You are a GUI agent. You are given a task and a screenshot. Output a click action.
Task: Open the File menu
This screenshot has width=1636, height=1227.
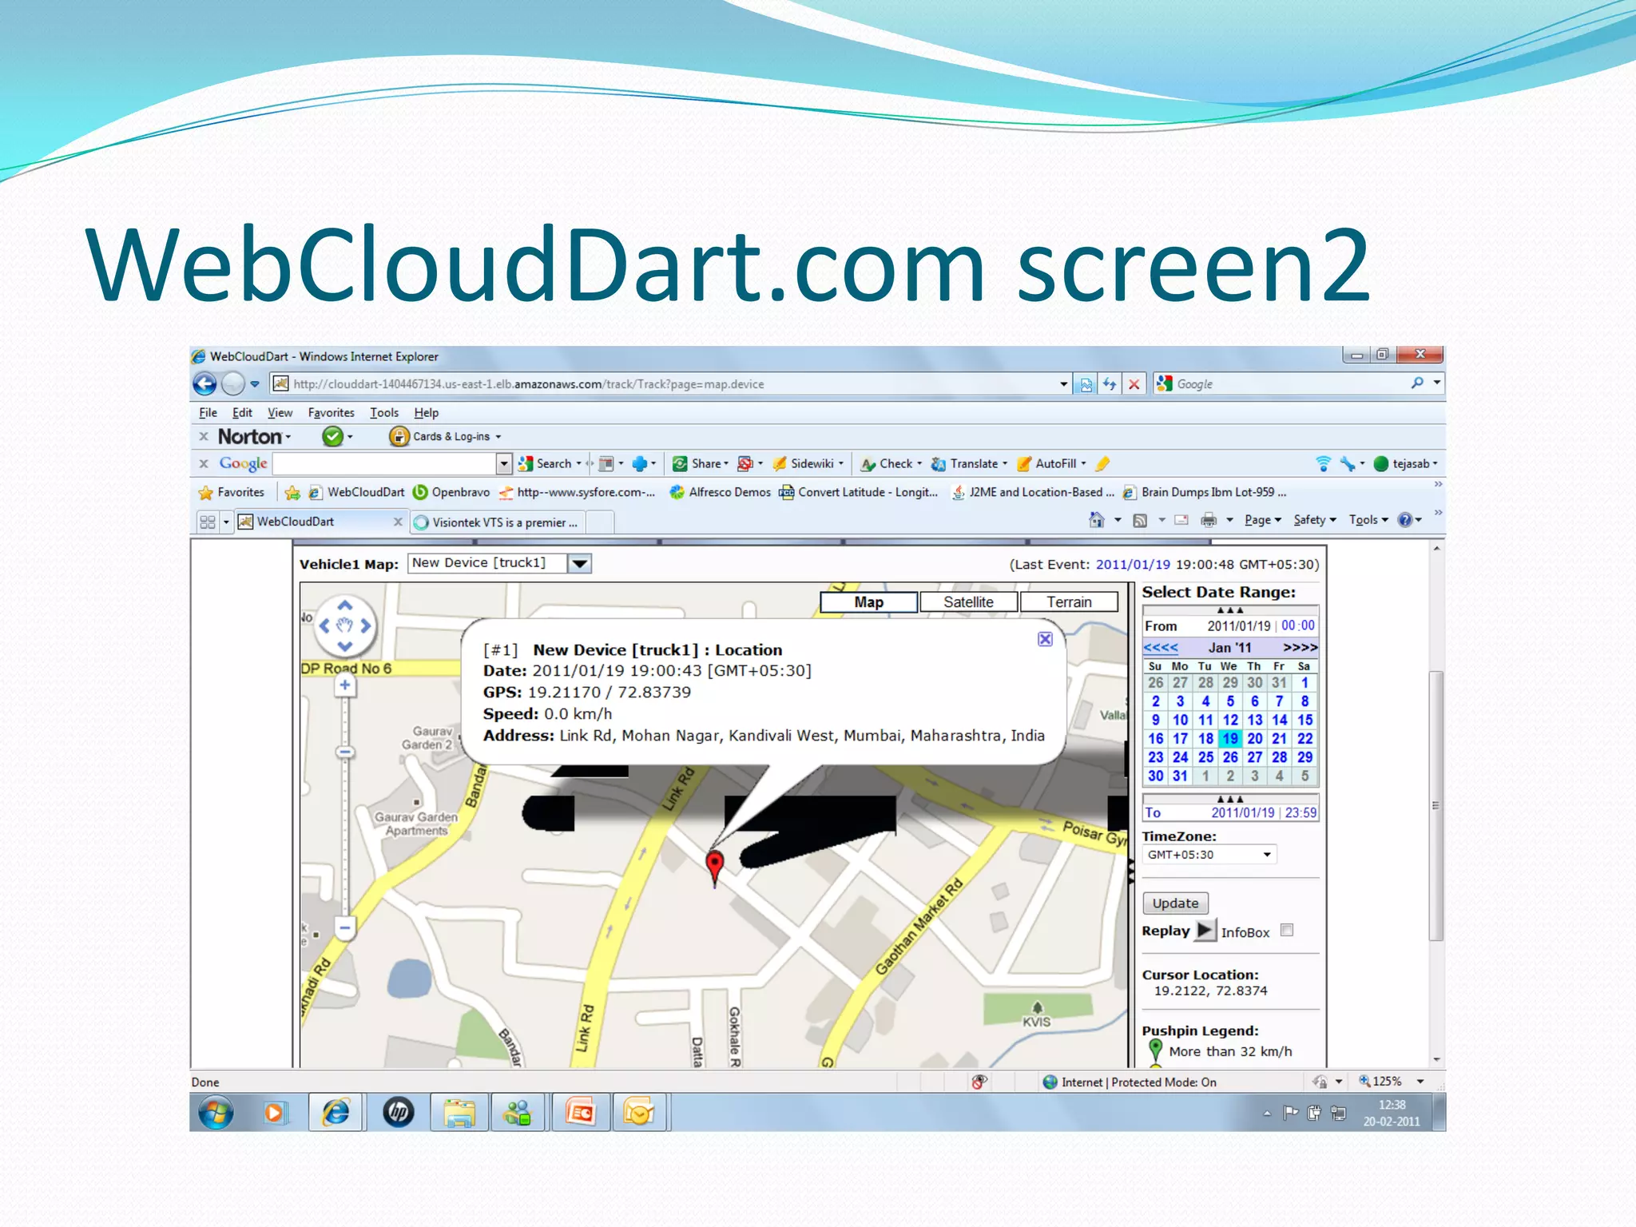(x=208, y=413)
